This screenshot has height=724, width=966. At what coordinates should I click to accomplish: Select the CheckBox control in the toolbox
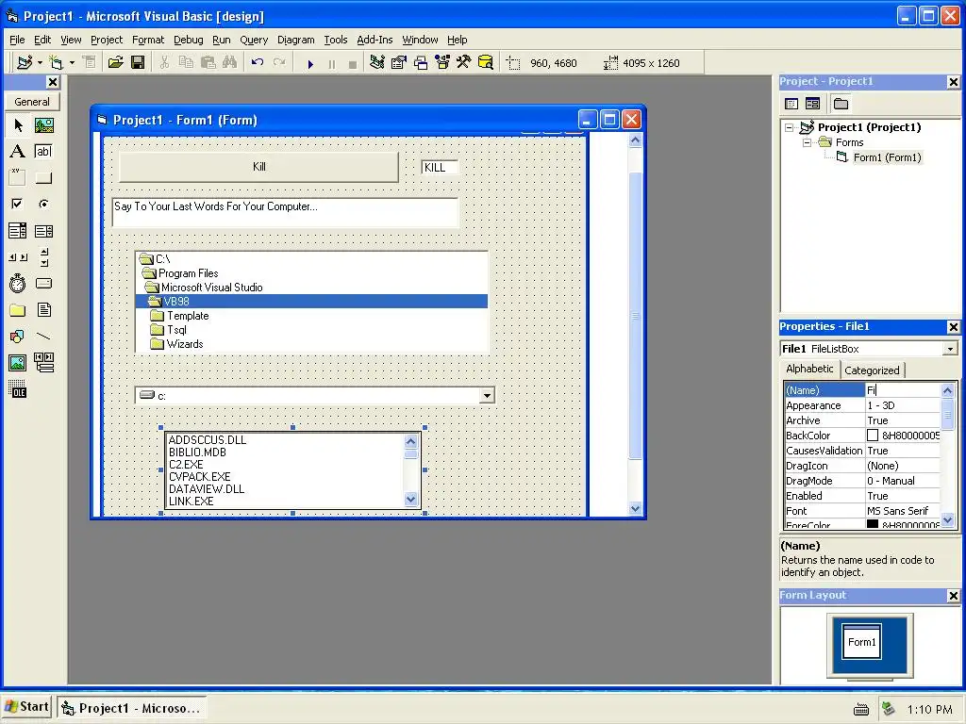coord(18,204)
